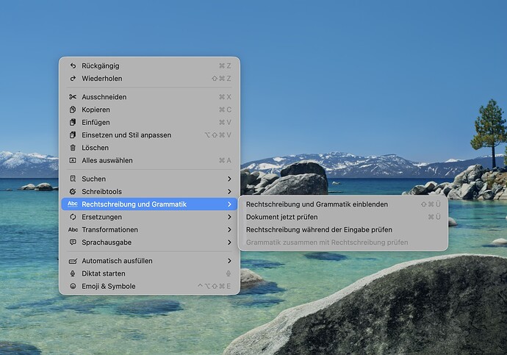Toggle Rechtschreibung während der Eingabe prüfen
This screenshot has height=355, width=507.
pos(342,229)
